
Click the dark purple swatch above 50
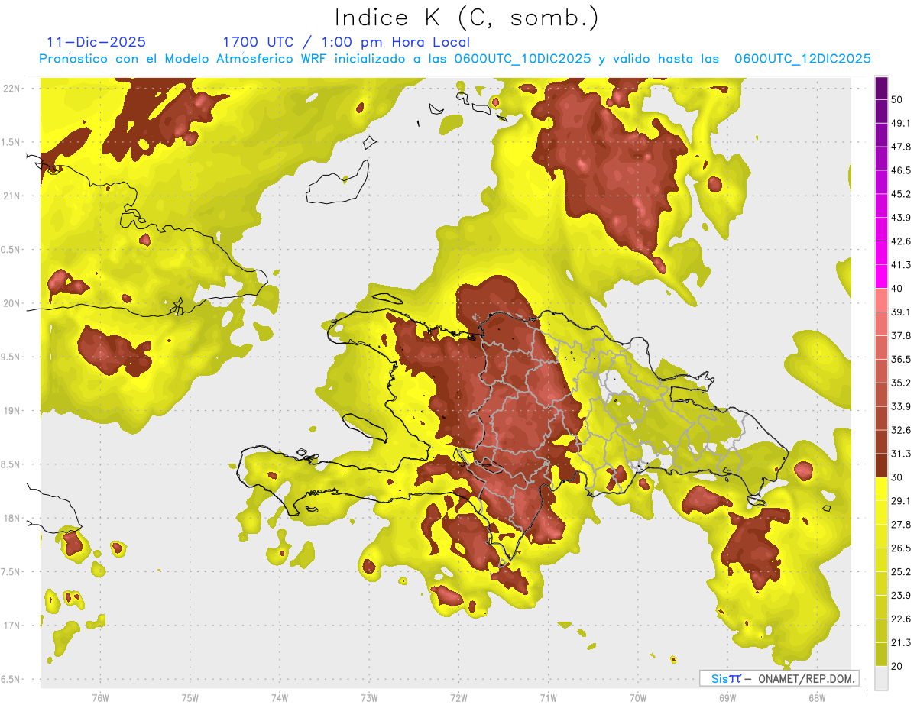pyautogui.click(x=881, y=89)
